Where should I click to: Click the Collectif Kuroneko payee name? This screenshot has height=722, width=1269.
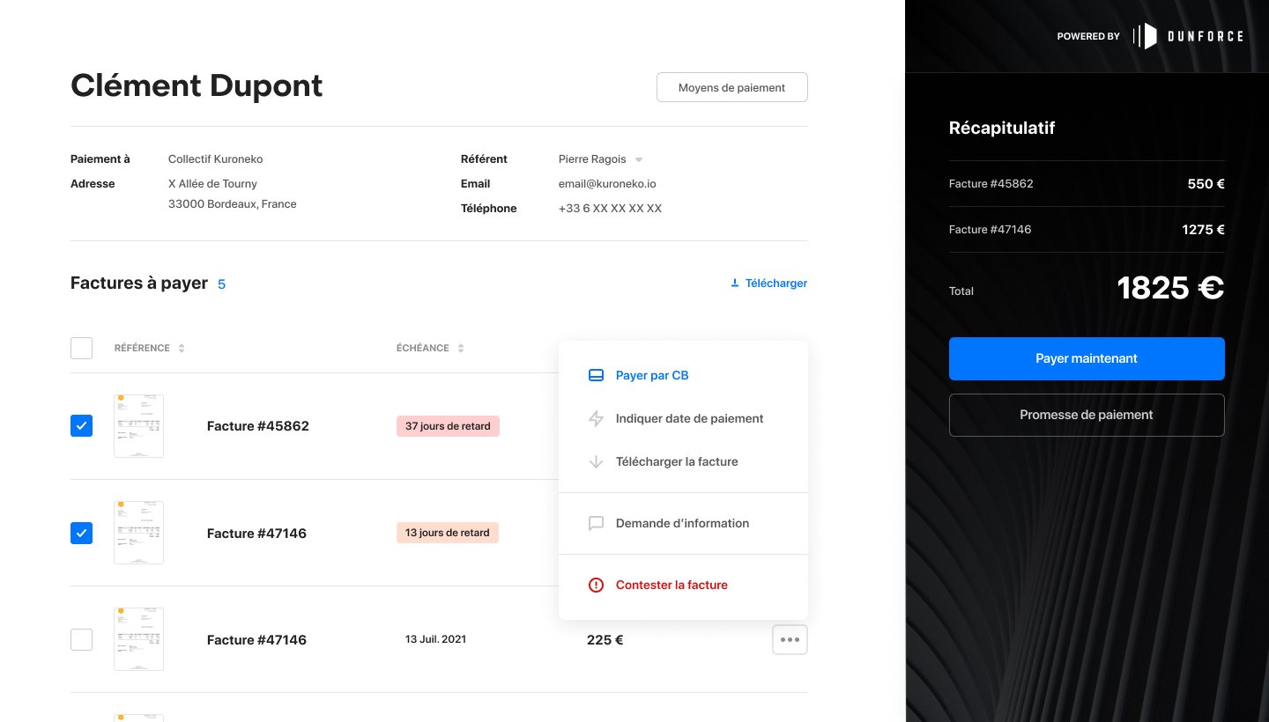click(x=215, y=159)
